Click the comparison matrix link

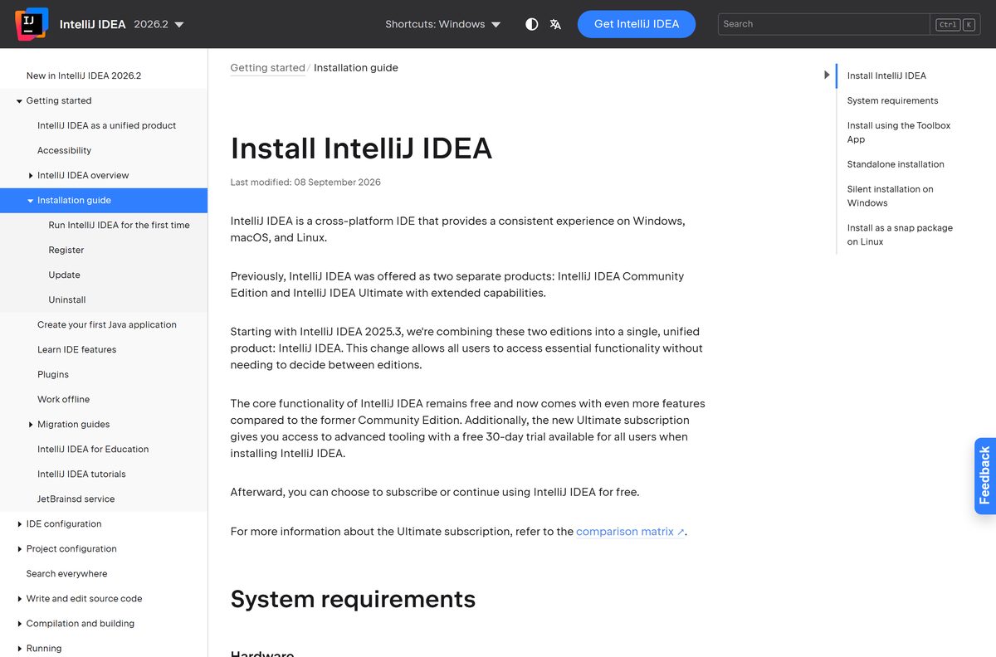pyautogui.click(x=630, y=532)
